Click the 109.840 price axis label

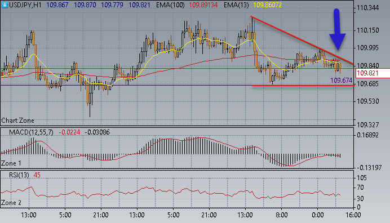point(368,66)
